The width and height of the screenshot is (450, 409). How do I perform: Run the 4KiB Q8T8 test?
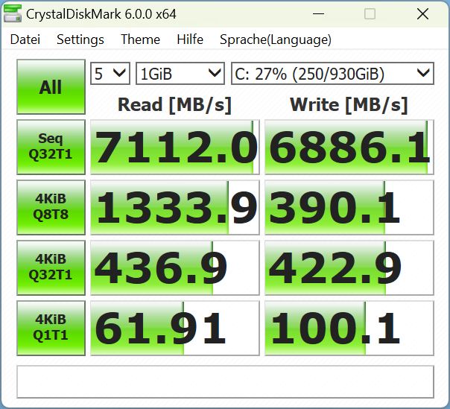pyautogui.click(x=51, y=208)
